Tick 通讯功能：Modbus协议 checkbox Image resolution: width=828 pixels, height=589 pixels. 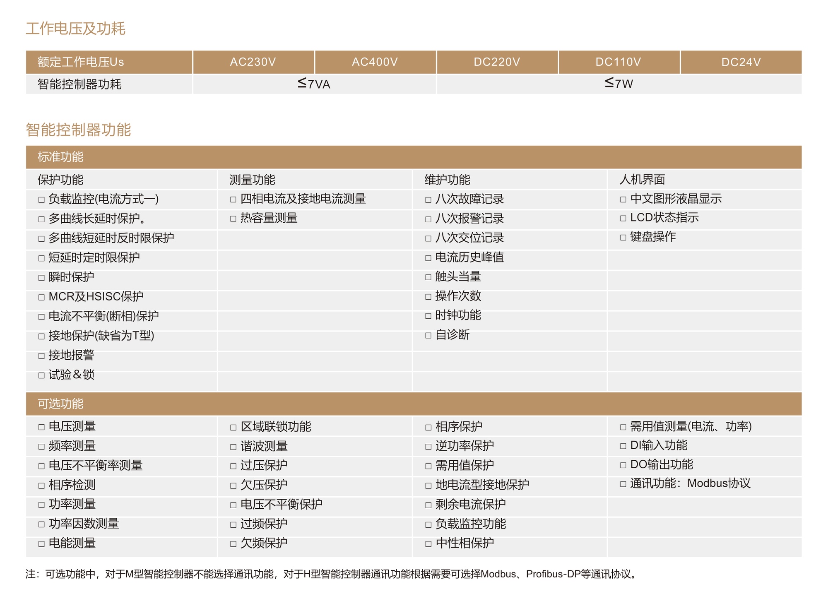pyautogui.click(x=623, y=484)
